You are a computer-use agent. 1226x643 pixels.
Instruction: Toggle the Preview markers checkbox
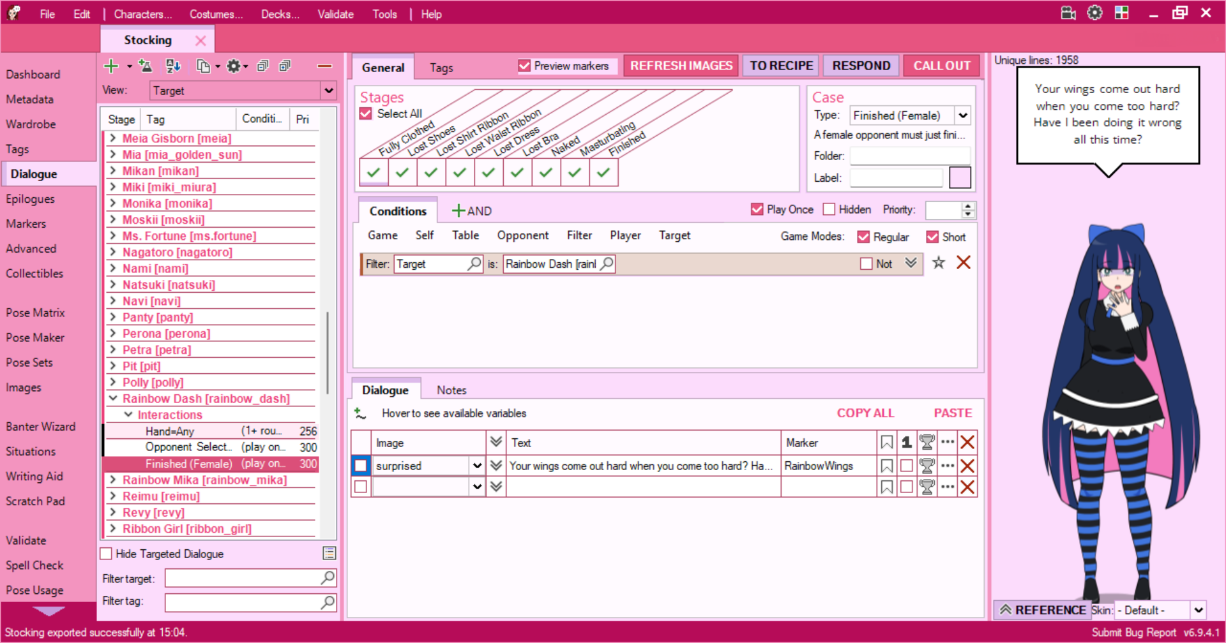[525, 66]
